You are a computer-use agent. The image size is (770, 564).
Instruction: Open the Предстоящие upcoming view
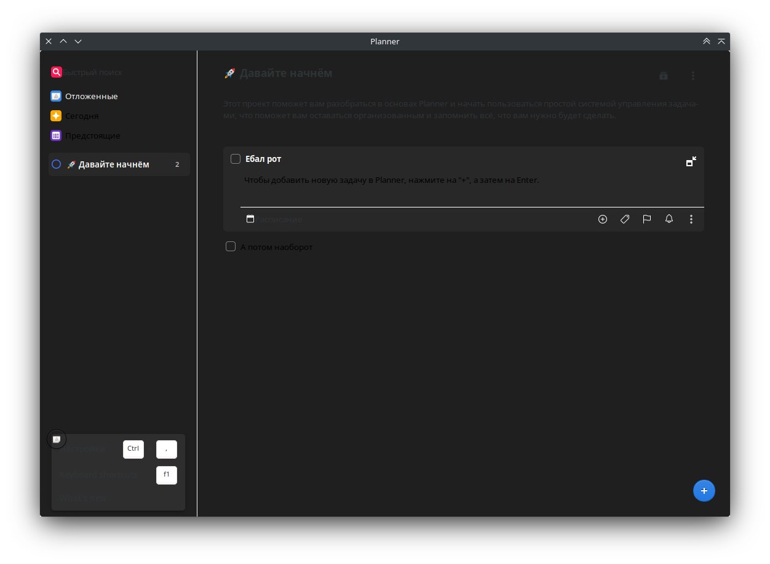[x=119, y=135]
